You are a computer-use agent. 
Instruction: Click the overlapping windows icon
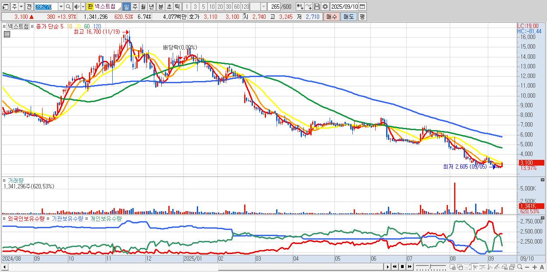point(460,267)
